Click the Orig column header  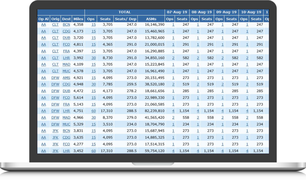pos(55,19)
